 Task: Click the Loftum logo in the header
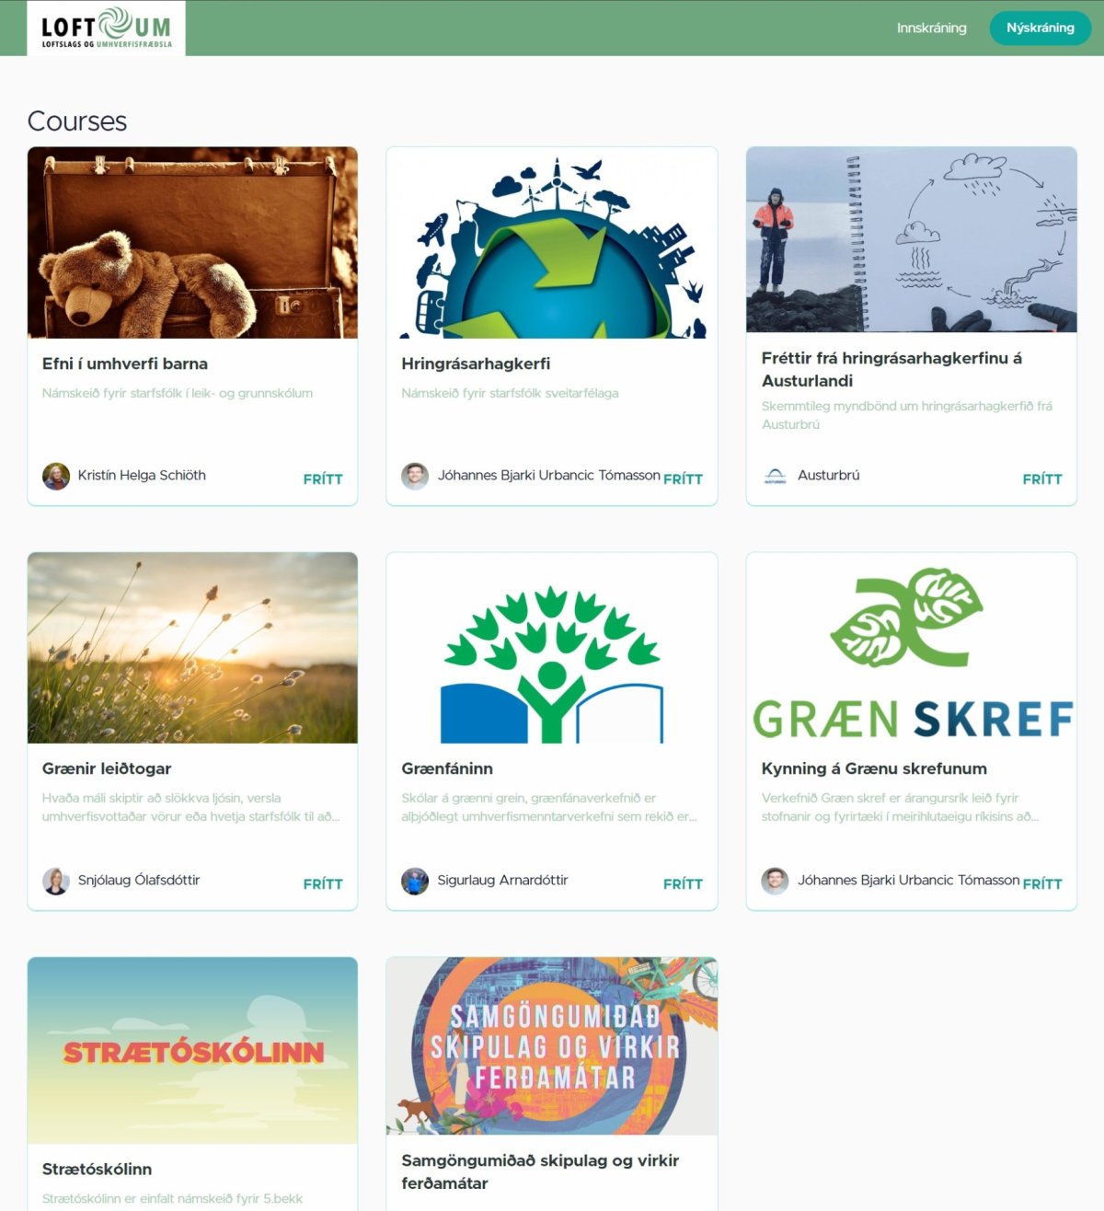tap(106, 28)
